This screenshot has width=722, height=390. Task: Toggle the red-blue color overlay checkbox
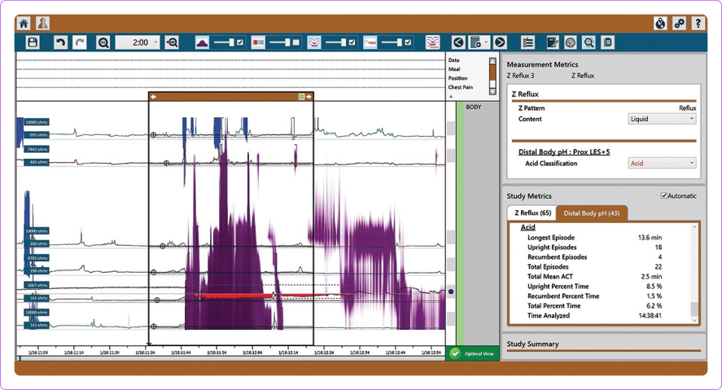click(295, 42)
